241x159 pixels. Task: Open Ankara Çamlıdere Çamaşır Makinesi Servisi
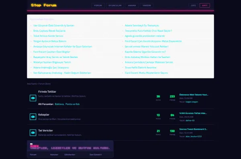149,62
